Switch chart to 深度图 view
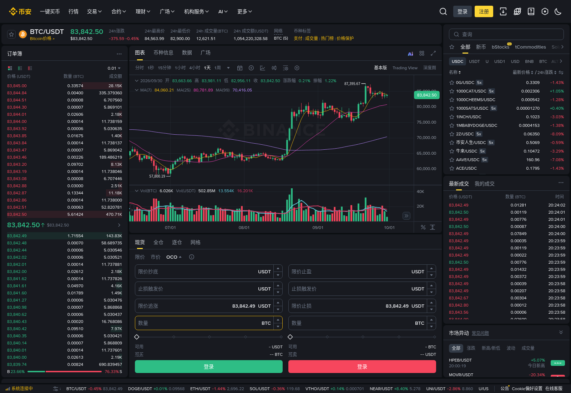This screenshot has width=571, height=393. point(430,68)
